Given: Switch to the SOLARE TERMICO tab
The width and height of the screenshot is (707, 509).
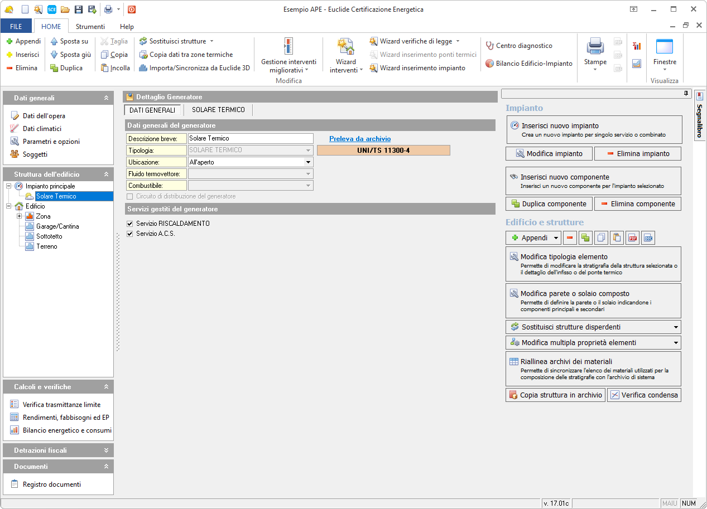Looking at the screenshot, I should (x=218, y=110).
